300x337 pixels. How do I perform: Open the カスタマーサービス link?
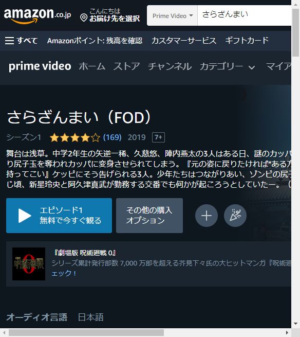[184, 41]
